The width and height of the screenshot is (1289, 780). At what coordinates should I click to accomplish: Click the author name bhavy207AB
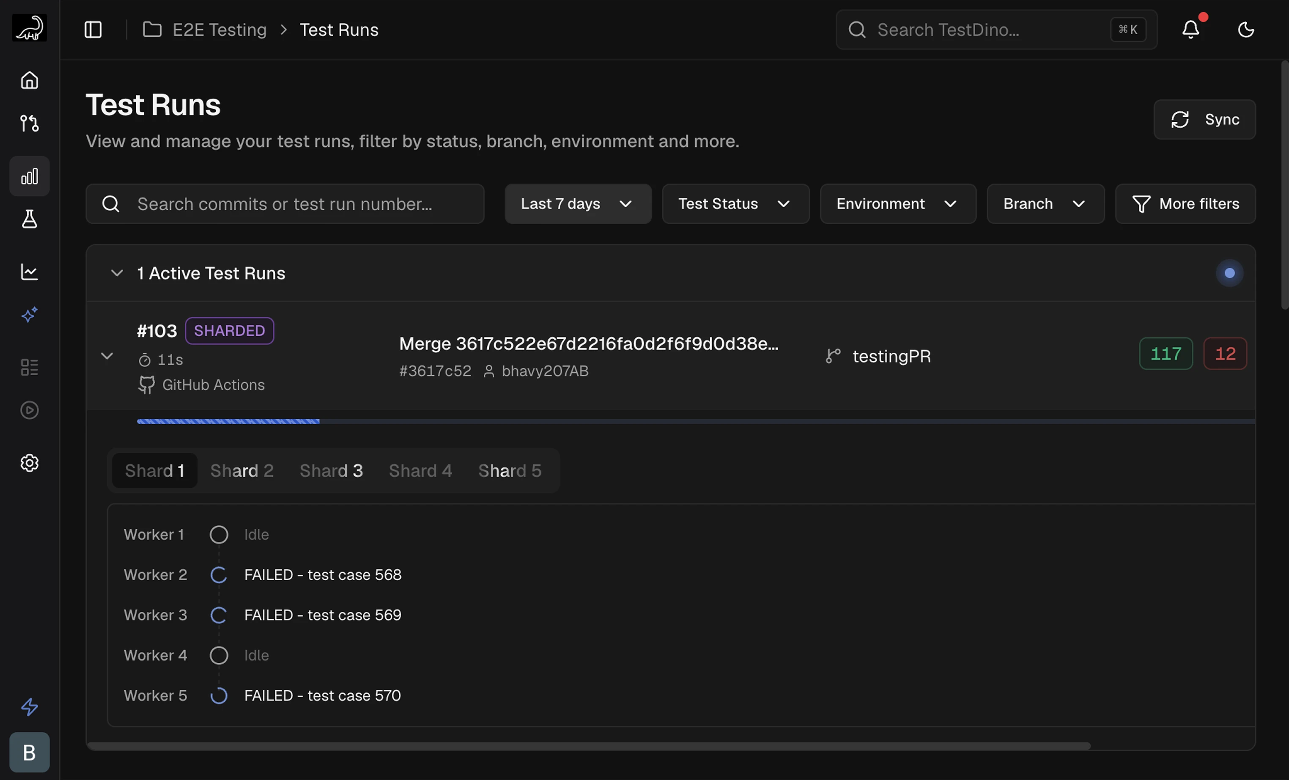(x=545, y=371)
